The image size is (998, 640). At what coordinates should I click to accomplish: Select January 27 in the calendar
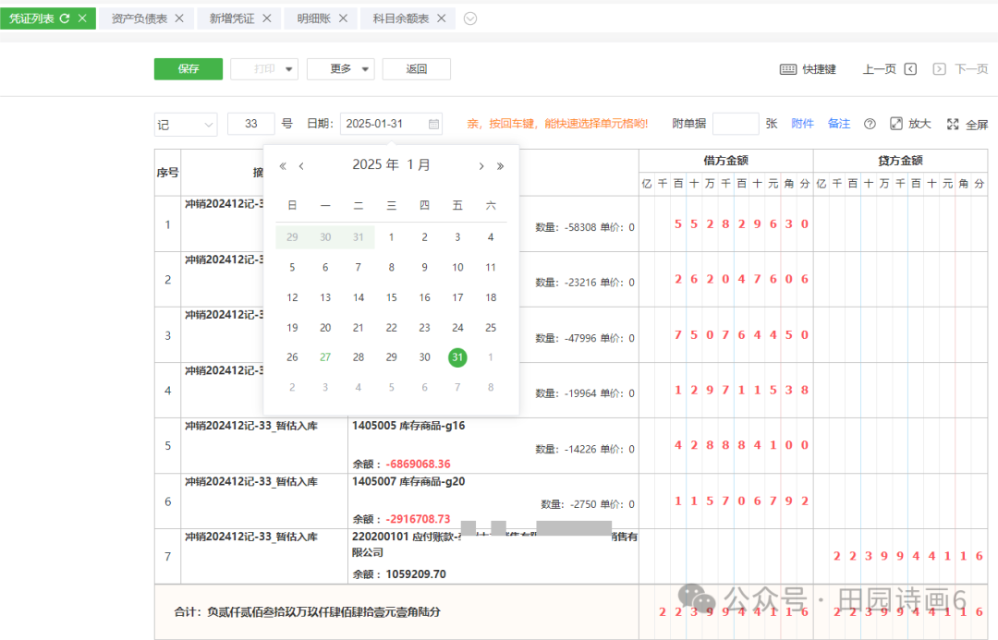[325, 357]
